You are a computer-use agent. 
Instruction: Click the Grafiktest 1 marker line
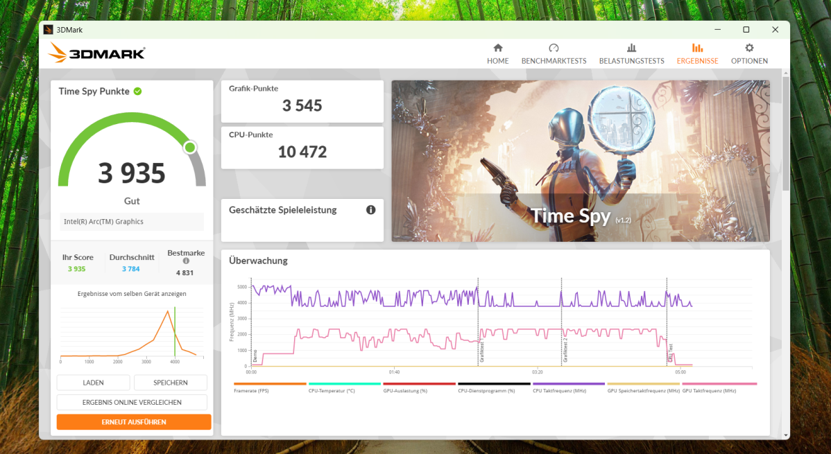478,322
